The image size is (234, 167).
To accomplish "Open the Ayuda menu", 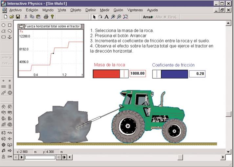I will pyautogui.click(x=152, y=10).
